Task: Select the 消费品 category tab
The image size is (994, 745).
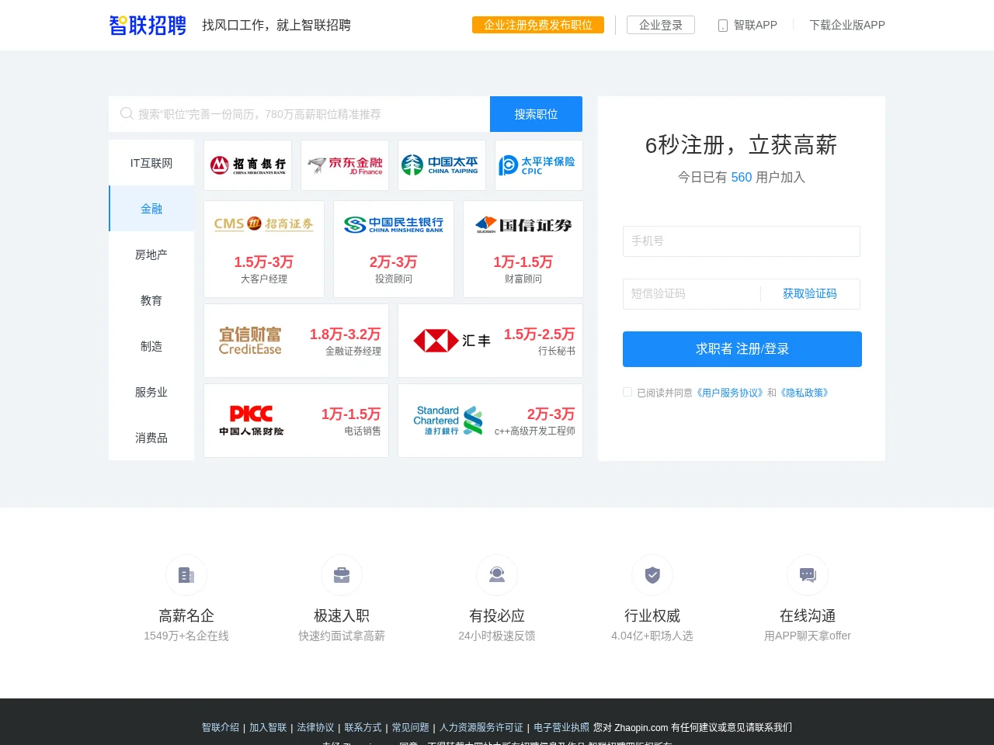Action: [151, 438]
